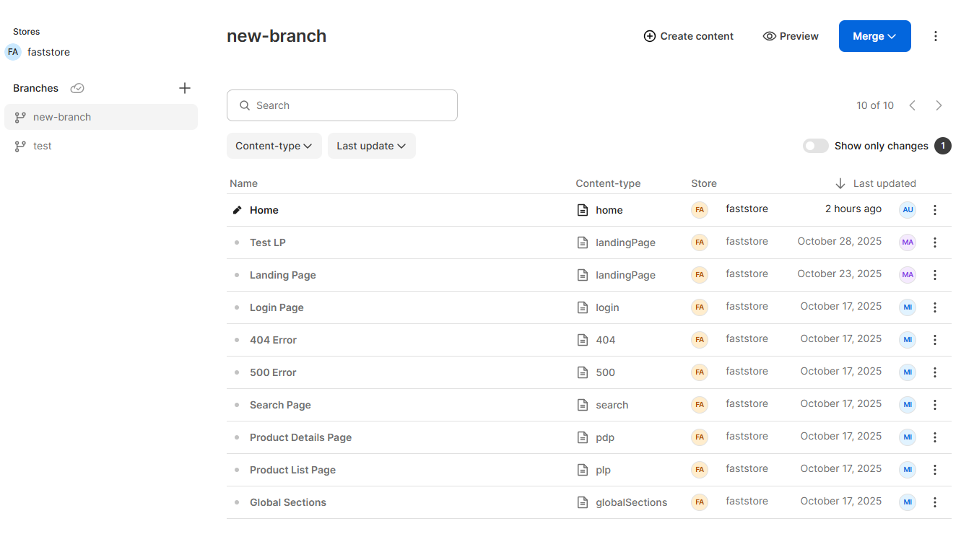Click the Name column header
The width and height of the screenshot is (961, 555).
[x=243, y=183]
